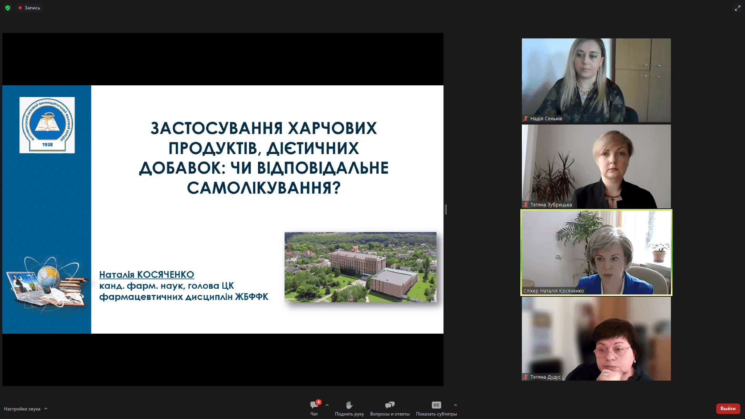Click muted mic icon beside Тетяна Дудус
This screenshot has width=745, height=419.
click(526, 377)
